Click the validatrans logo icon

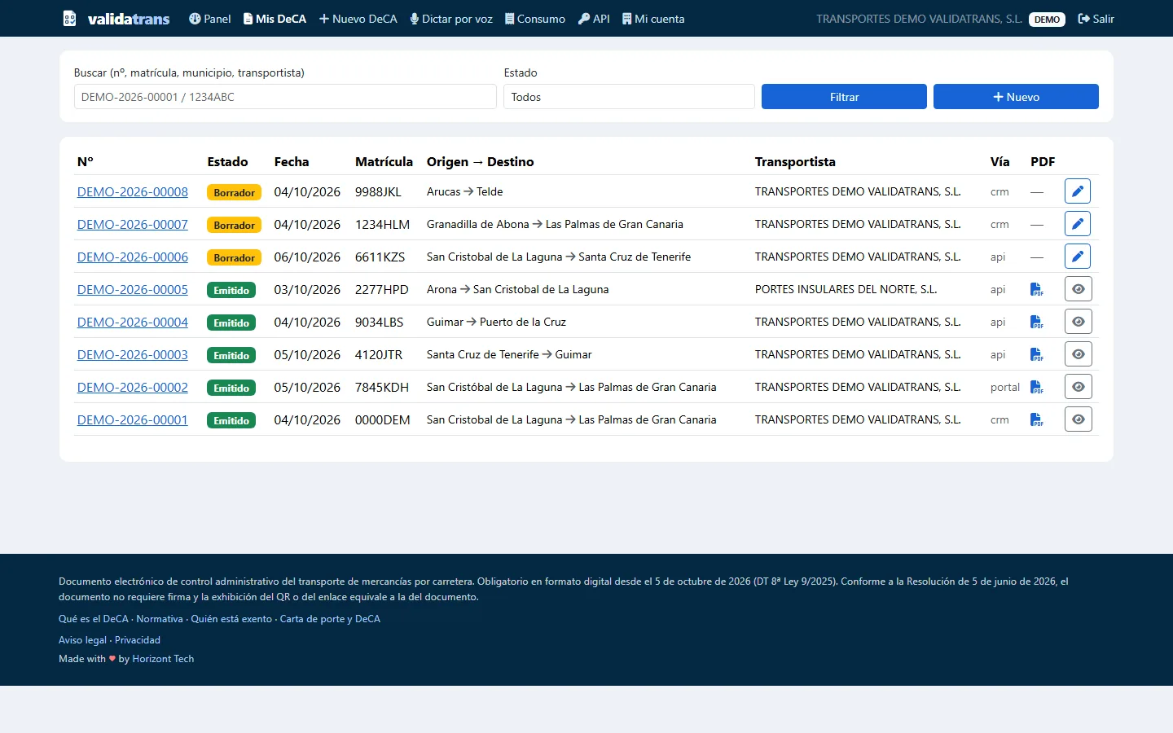70,19
